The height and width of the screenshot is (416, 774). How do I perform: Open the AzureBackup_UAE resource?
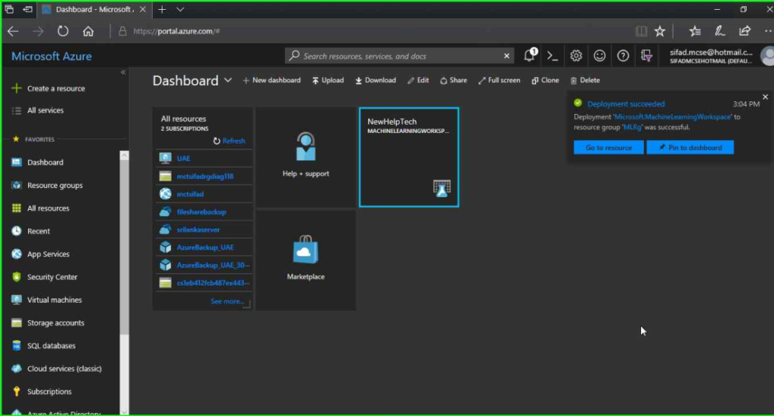[x=204, y=247]
